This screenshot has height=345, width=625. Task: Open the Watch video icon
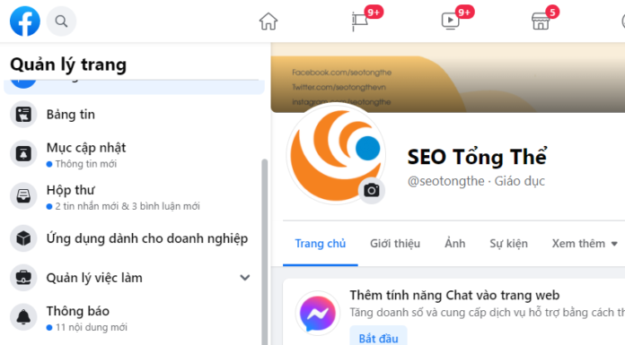click(x=451, y=22)
